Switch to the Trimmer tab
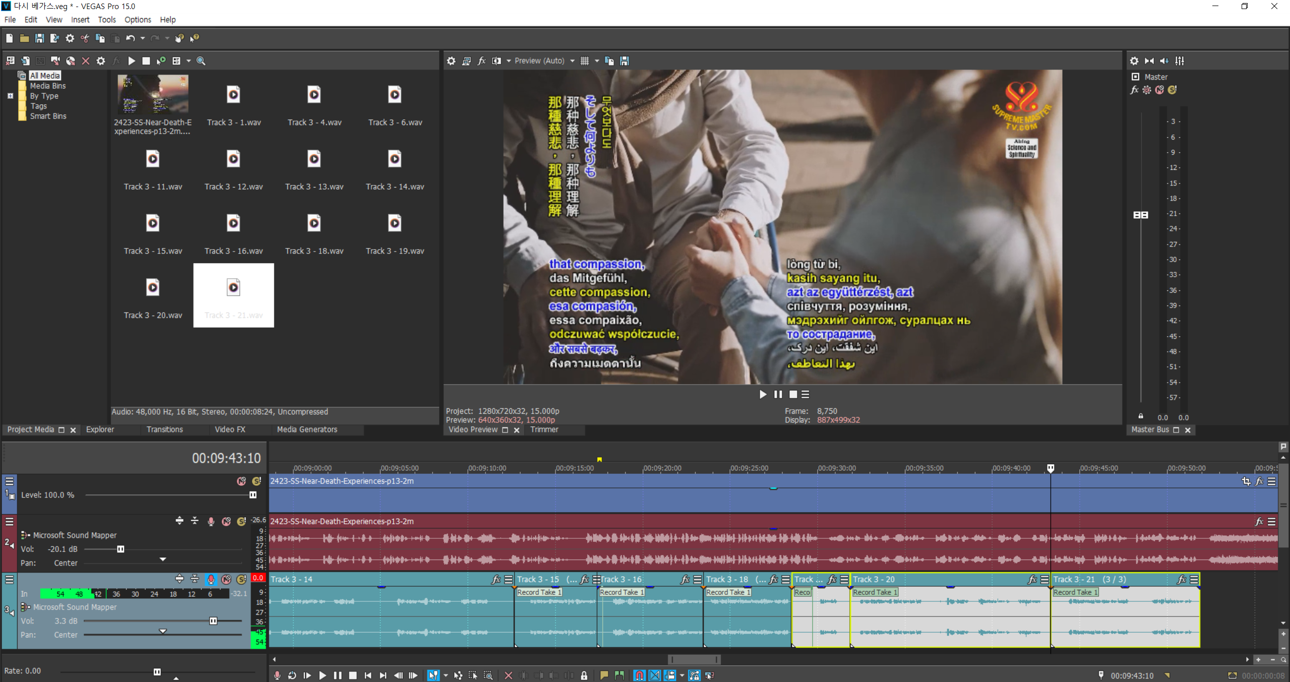 [544, 429]
